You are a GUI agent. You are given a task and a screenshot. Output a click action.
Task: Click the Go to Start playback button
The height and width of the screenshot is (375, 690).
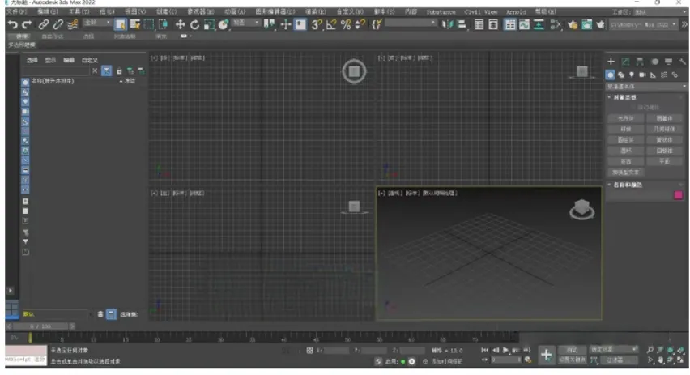coord(484,351)
